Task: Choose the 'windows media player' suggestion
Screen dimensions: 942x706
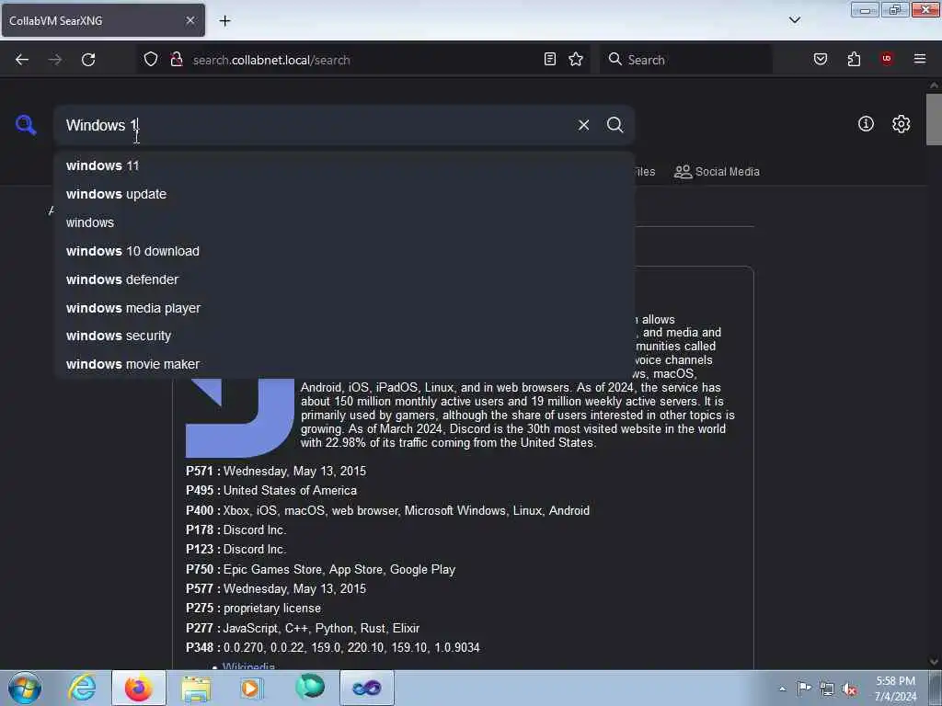Action: (344, 308)
